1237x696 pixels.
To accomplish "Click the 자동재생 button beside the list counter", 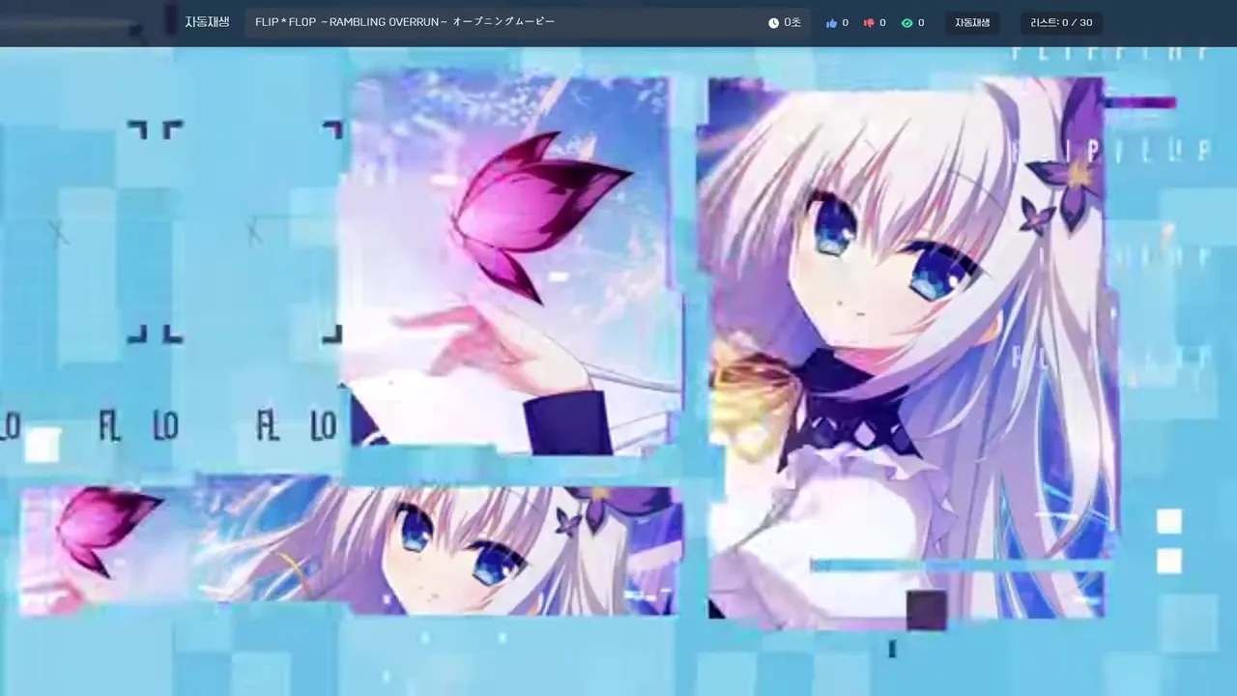I will point(972,23).
